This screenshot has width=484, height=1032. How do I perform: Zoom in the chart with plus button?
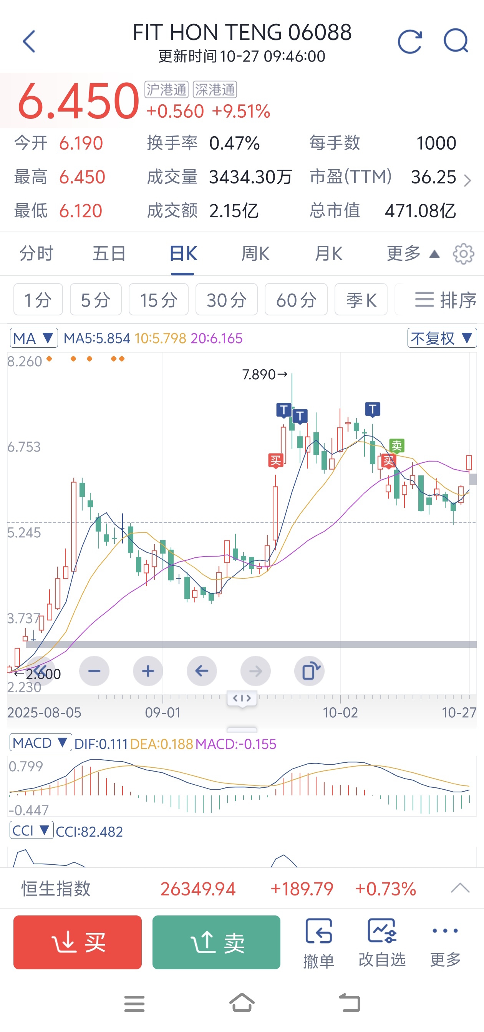148,671
